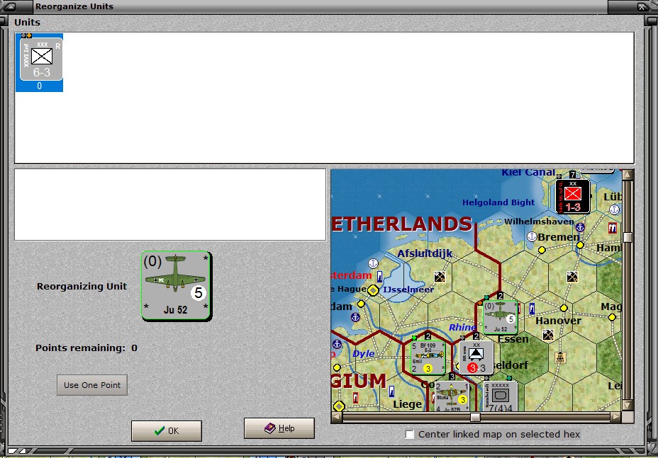Click the blue anchor port below Rotterdam
The height and width of the screenshot is (458, 658).
355,317
